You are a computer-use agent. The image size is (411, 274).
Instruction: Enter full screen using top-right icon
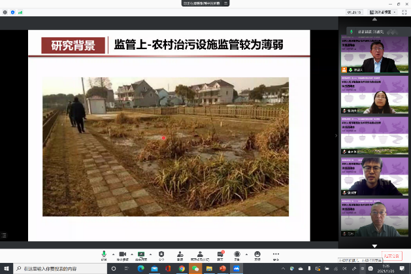[x=404, y=12]
